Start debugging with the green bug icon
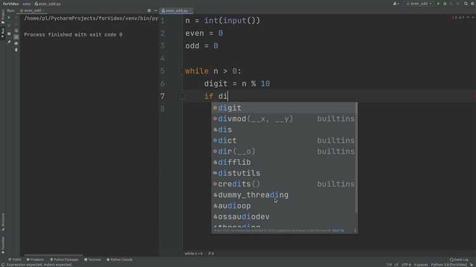Screen dimensions: 476x267 point(445,4)
